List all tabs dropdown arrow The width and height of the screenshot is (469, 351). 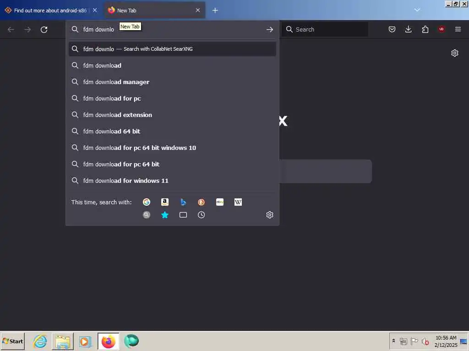click(x=417, y=10)
